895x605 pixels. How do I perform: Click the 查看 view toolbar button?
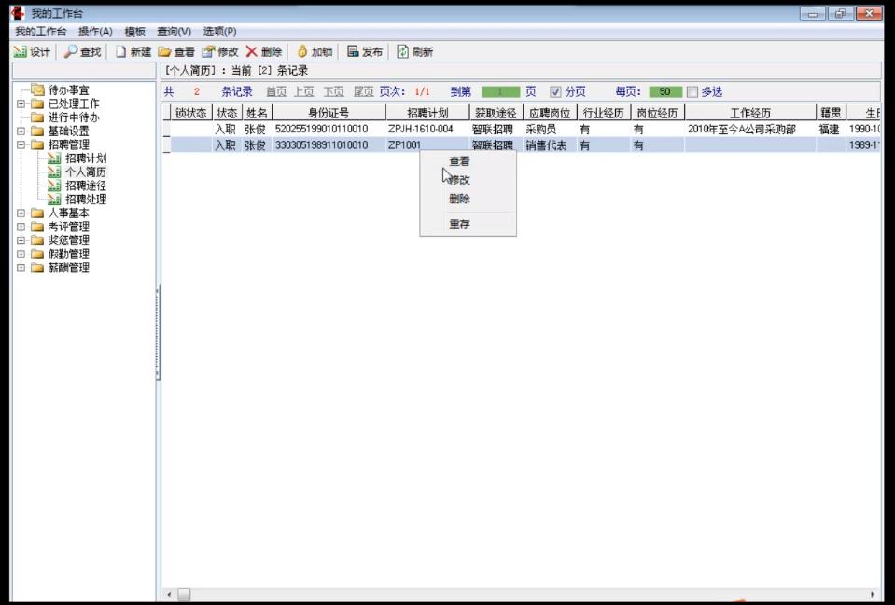177,52
